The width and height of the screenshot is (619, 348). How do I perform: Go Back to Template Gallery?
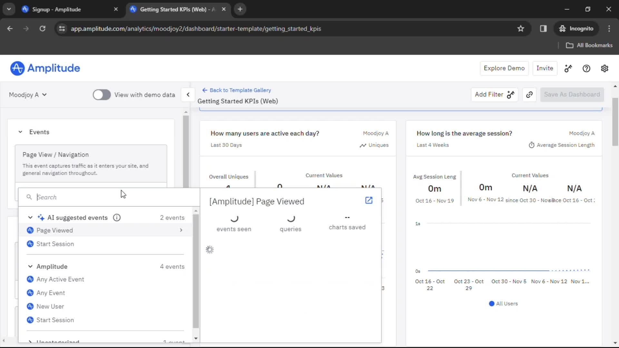pyautogui.click(x=237, y=90)
